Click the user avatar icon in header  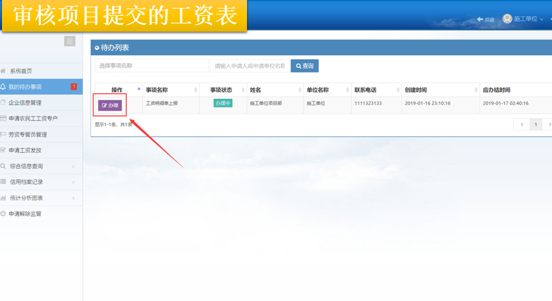coord(507,19)
